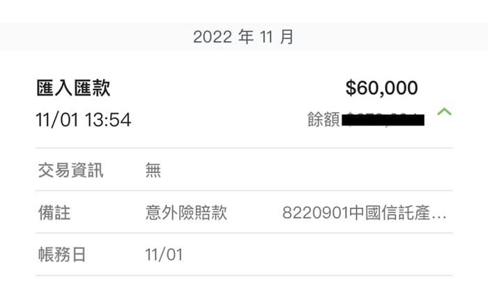Tap the 13:54 transaction time
488x288 pixels.
[x=107, y=120]
